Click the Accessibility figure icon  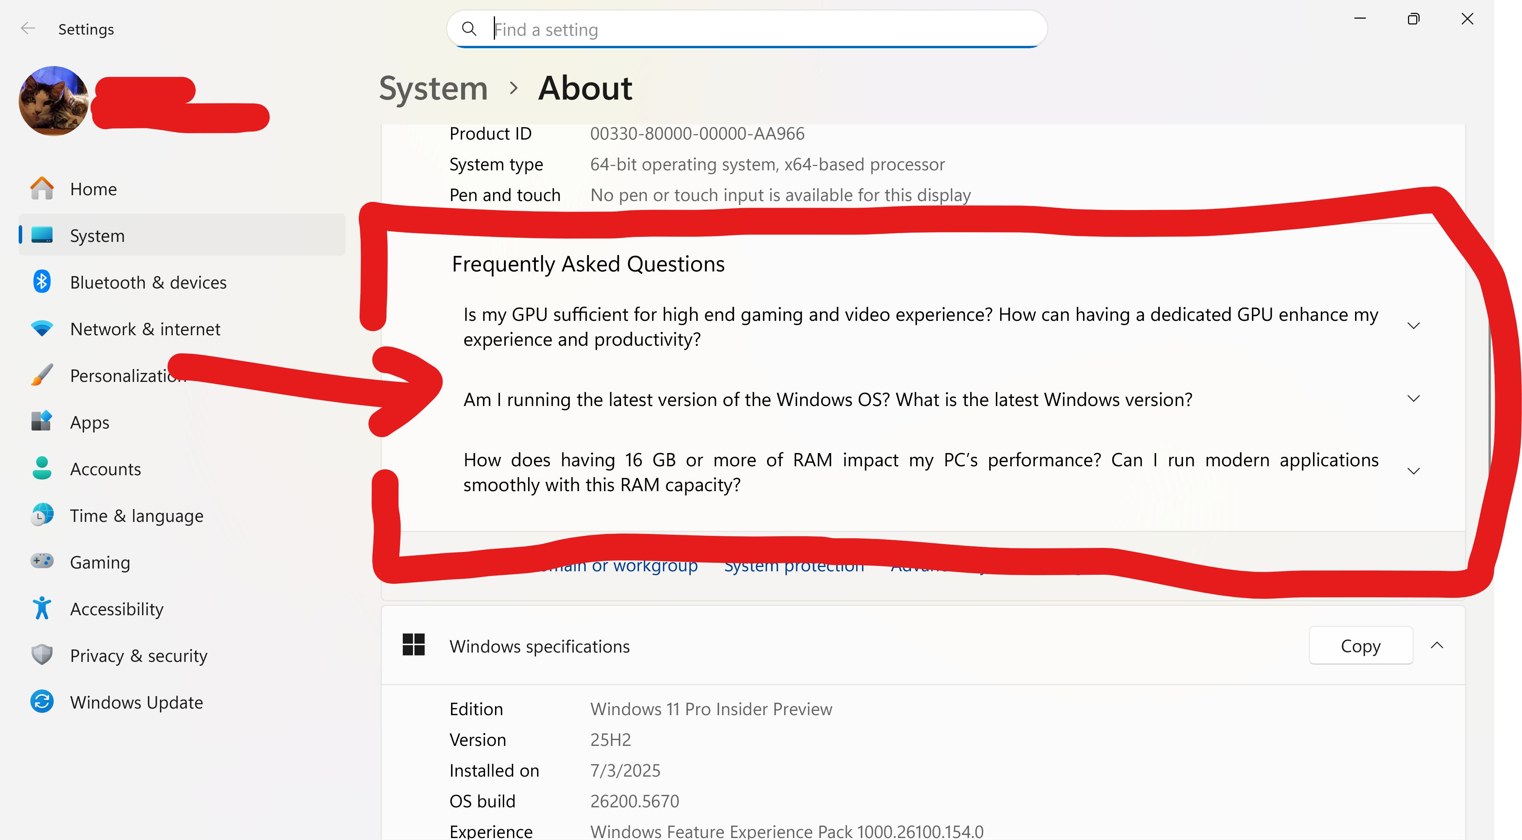coord(42,608)
